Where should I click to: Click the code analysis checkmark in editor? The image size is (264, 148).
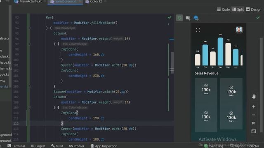(170, 17)
